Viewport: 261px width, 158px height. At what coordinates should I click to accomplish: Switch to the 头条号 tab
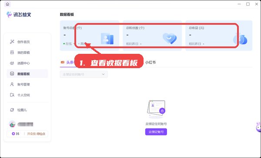(67, 63)
